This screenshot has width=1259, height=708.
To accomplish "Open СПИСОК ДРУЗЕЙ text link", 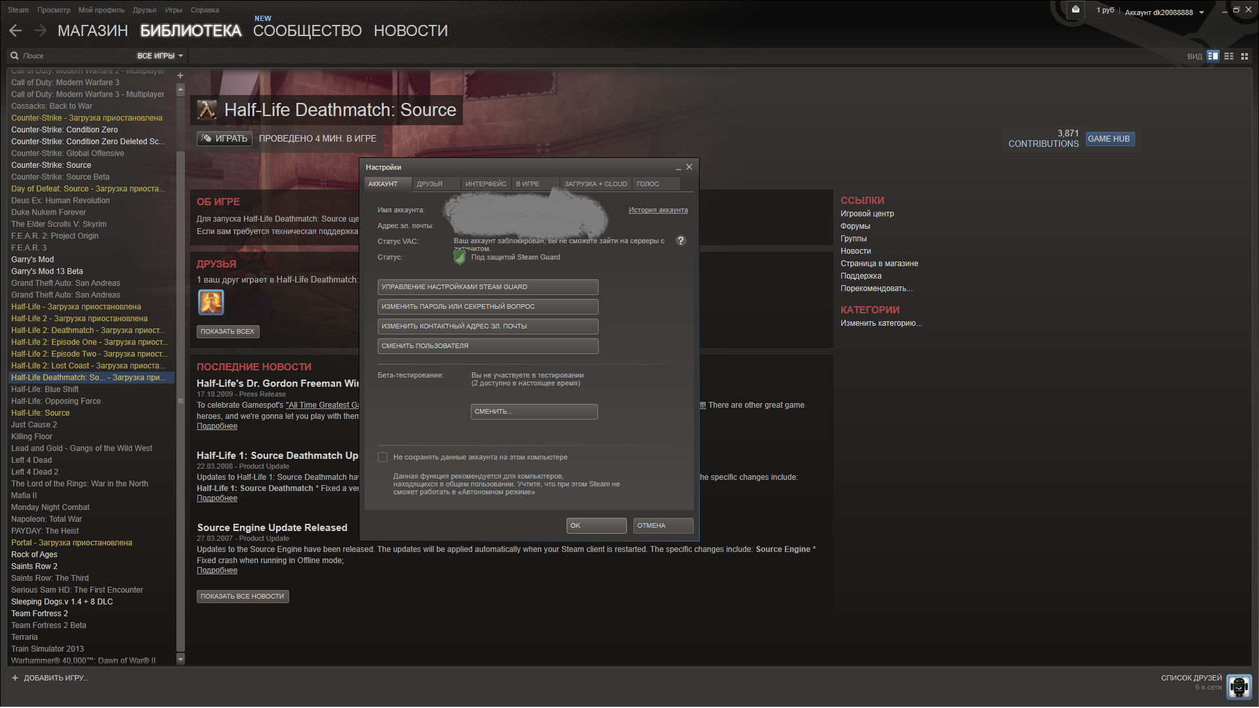I will point(1191,678).
